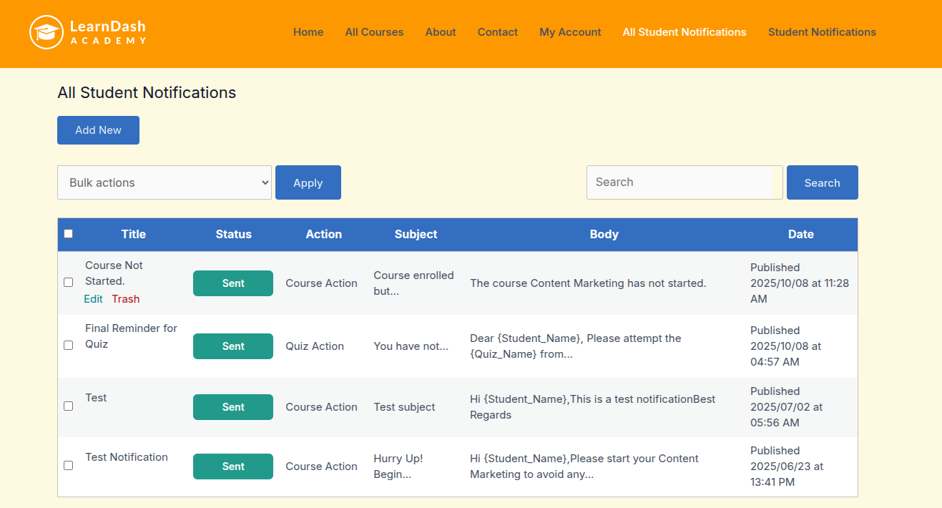Sort by the Title column header
Image resolution: width=942 pixels, height=508 pixels.
click(134, 234)
